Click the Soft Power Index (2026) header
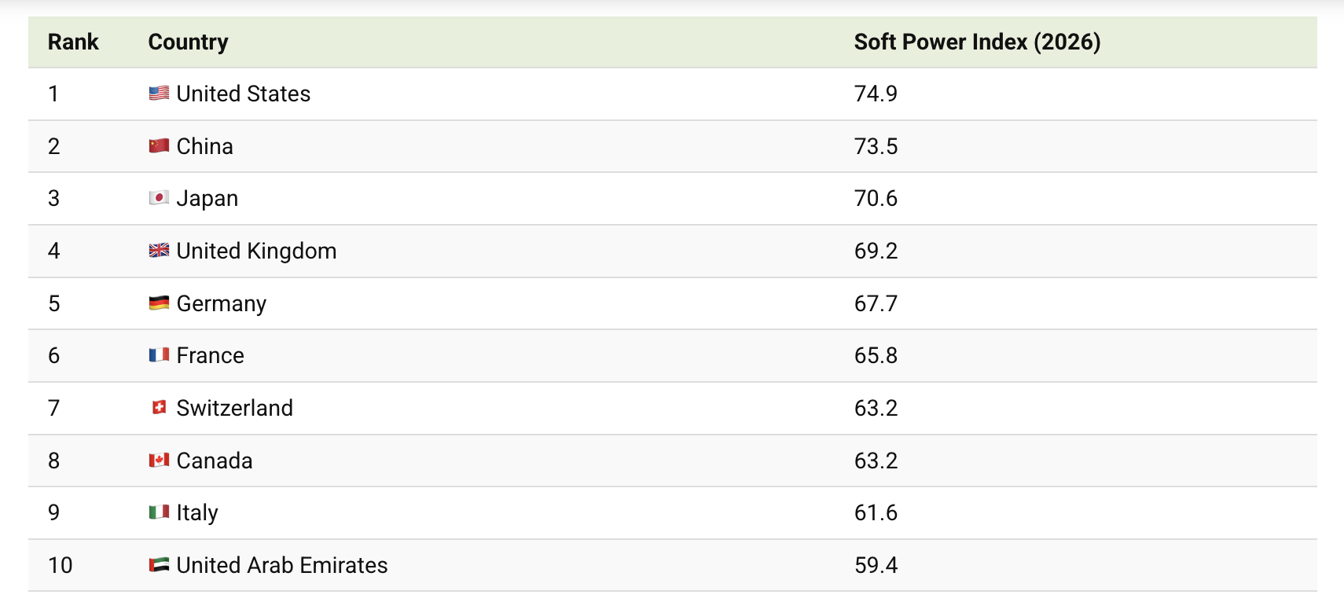 click(977, 42)
